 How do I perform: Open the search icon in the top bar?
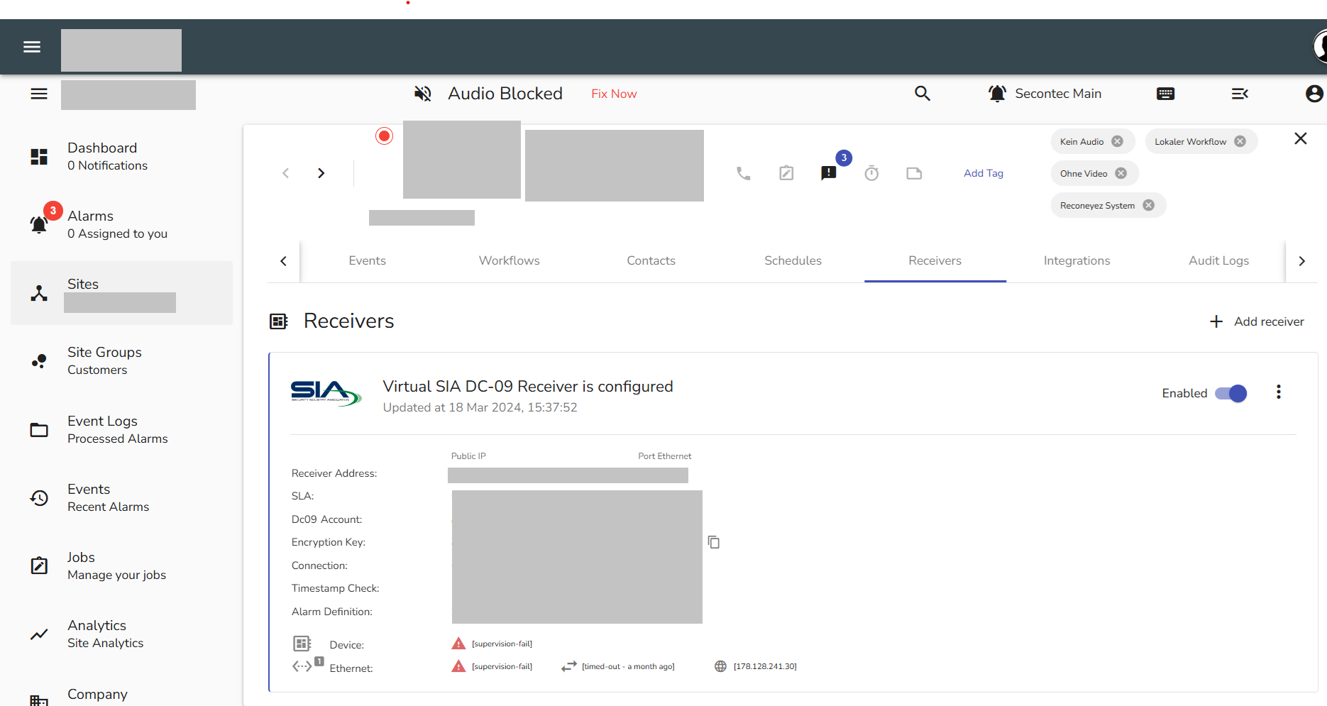pos(923,93)
